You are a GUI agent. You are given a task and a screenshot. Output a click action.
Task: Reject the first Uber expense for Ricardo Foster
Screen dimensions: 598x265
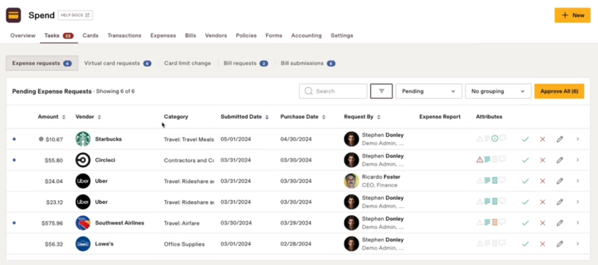tap(542, 181)
